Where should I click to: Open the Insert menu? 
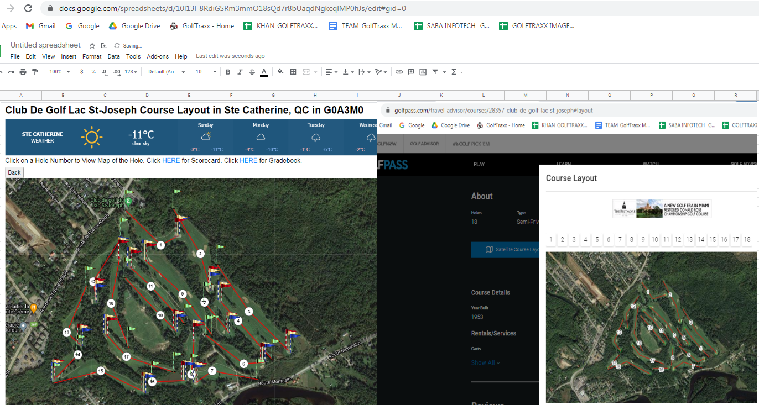pos(69,56)
